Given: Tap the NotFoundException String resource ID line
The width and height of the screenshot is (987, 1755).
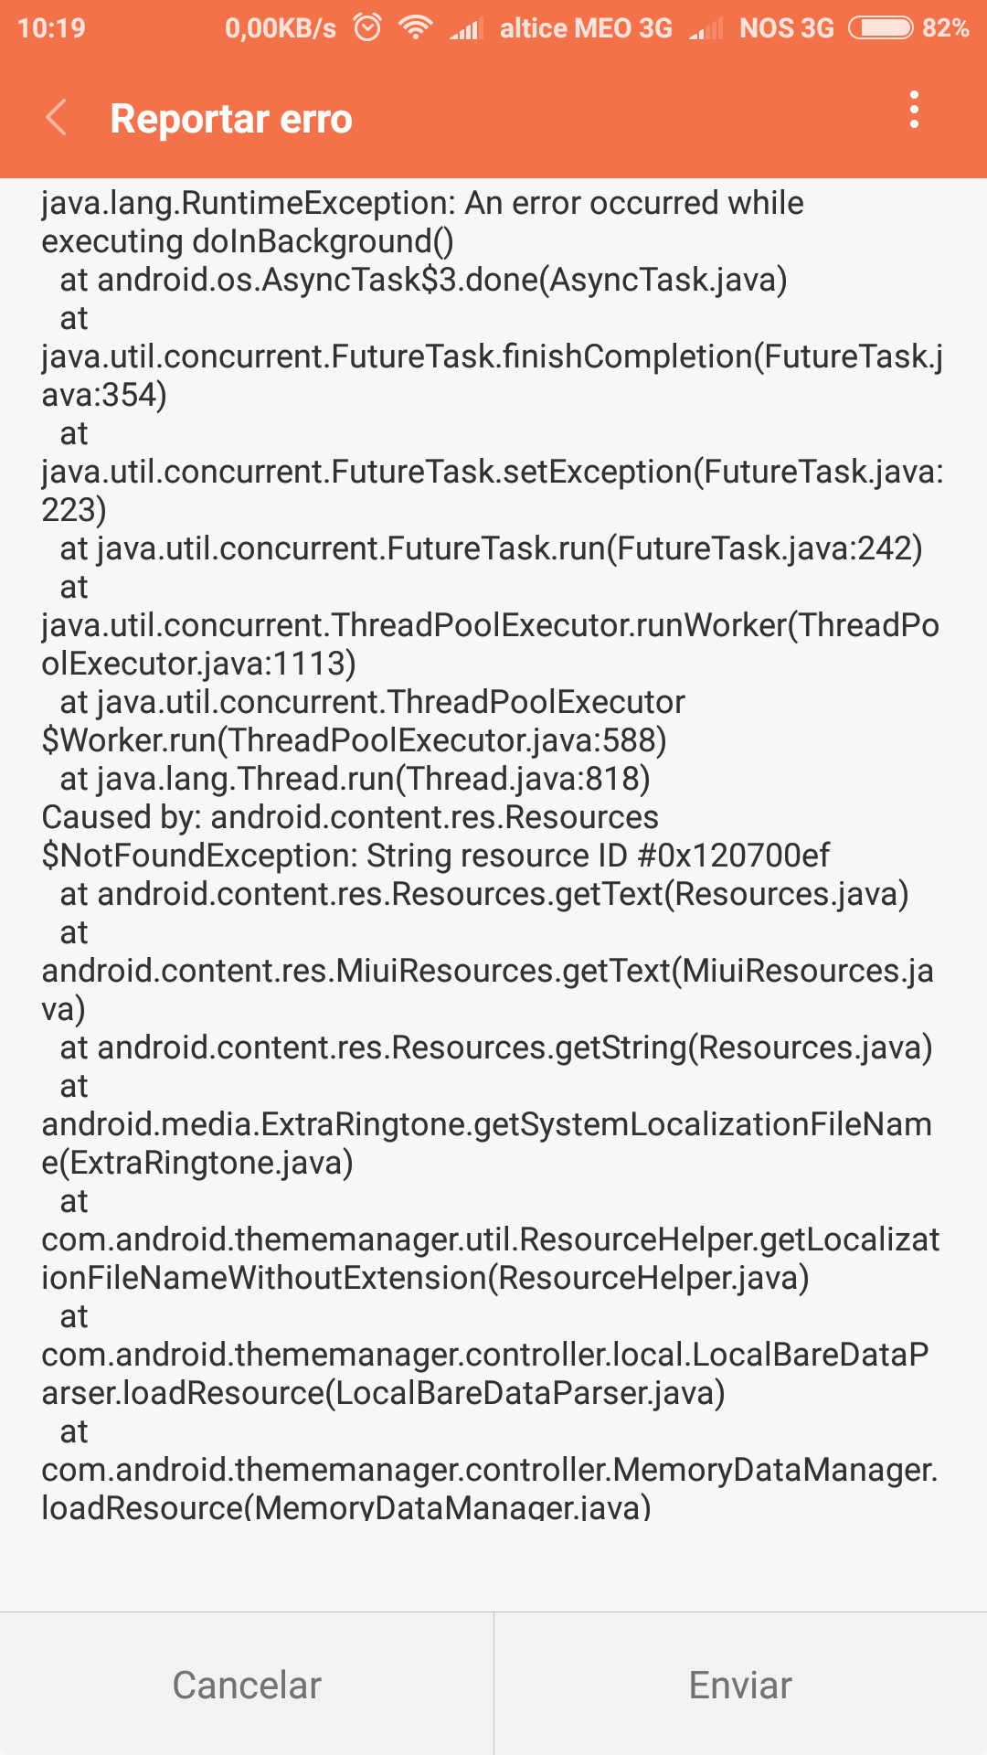Looking at the screenshot, I should pyautogui.click(x=436, y=856).
